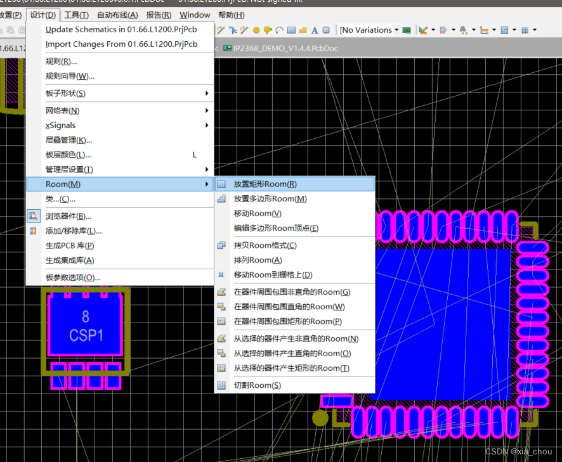Click the alignment tools icon
The image size is (562, 462).
tap(443, 30)
